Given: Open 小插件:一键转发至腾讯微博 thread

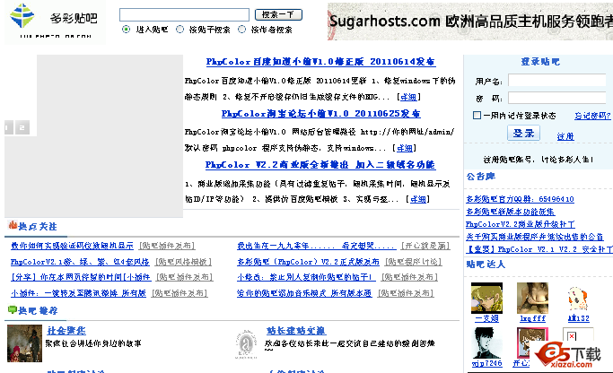Looking at the screenshot, I should [x=78, y=293].
